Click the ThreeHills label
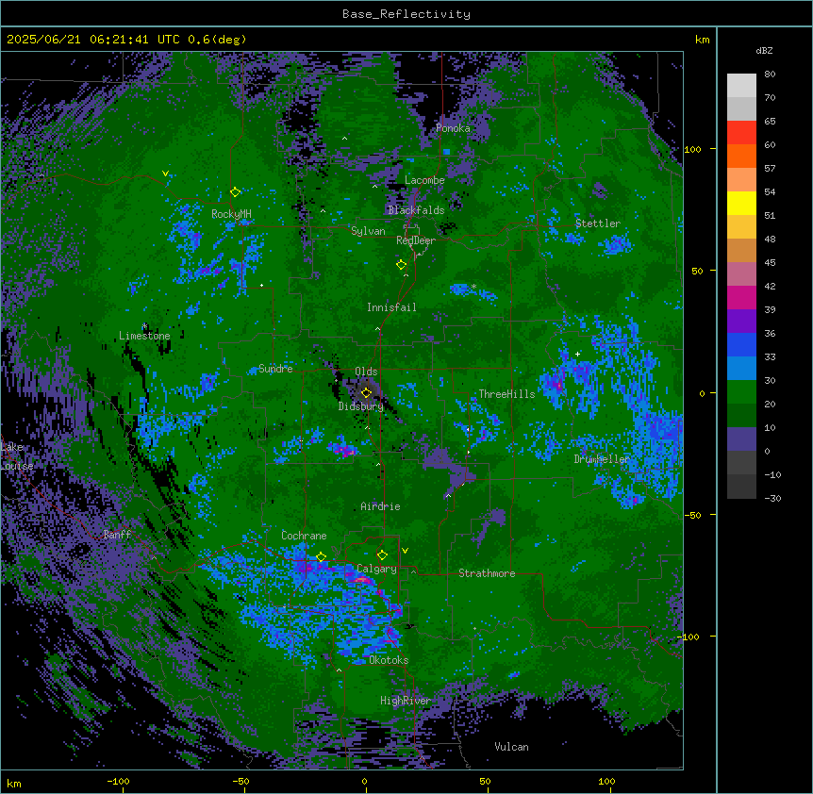Screen dimensions: 813x794 point(506,394)
